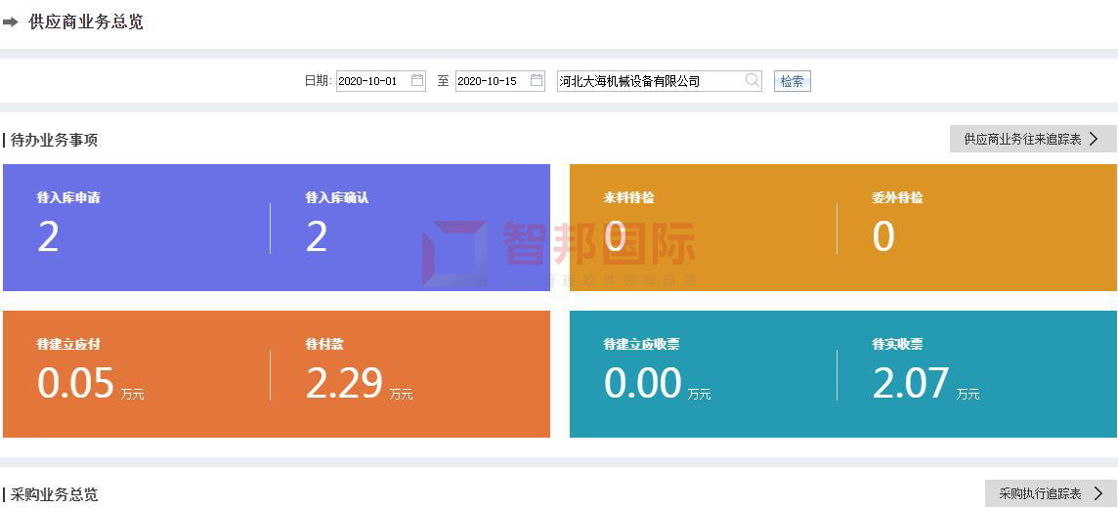Image resolution: width=1118 pixels, height=508 pixels.
Task: Click the 待入库申请 label
Action: tap(68, 197)
